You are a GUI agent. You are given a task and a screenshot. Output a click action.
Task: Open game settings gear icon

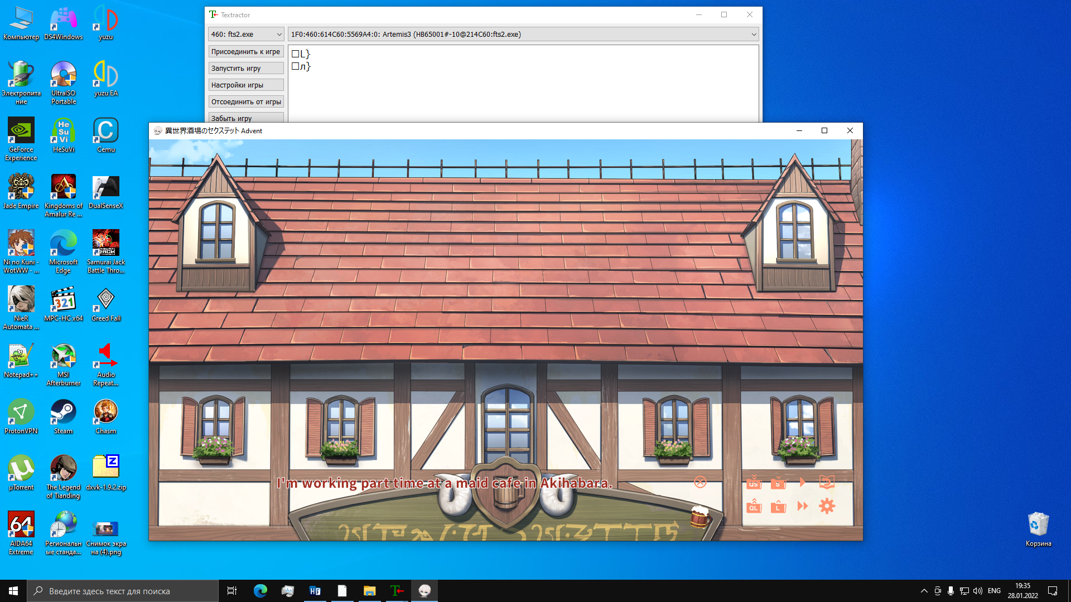(827, 506)
